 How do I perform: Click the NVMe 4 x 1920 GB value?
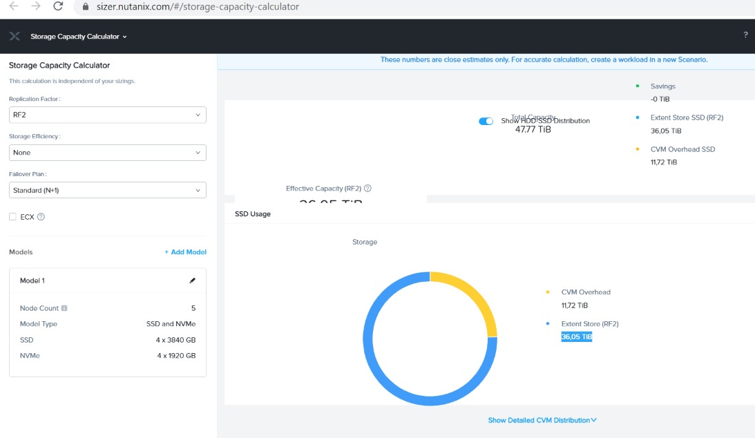pos(176,356)
